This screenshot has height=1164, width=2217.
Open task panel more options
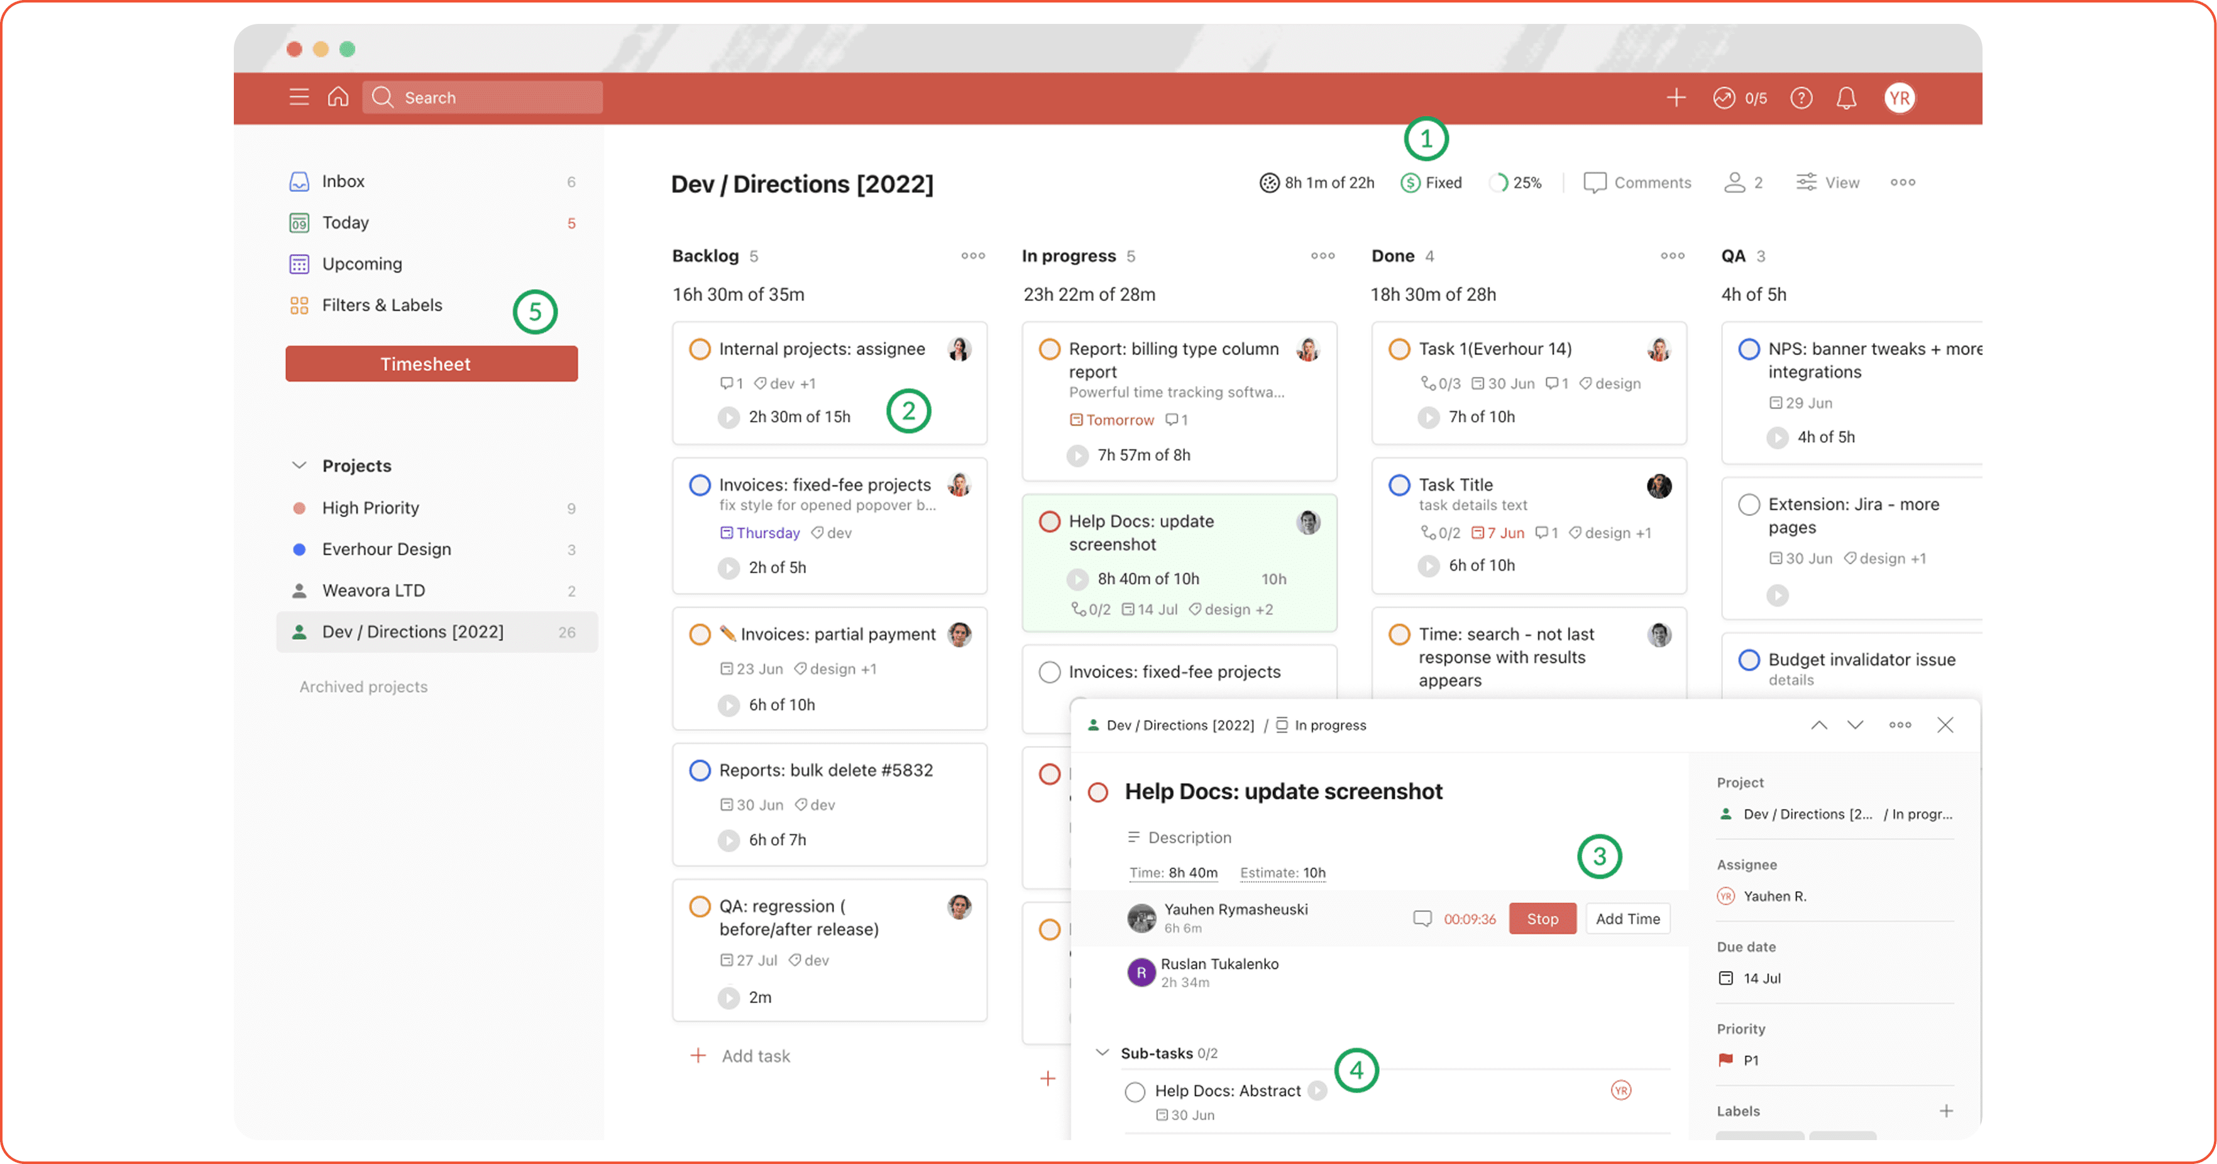click(x=1900, y=725)
